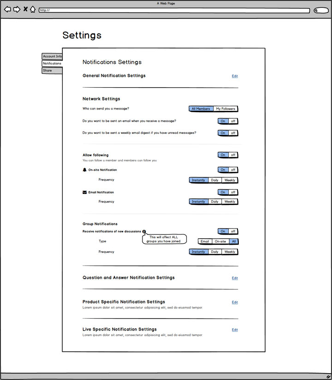Image resolution: width=332 pixels, height=380 pixels.
Task: Switch off email when receiving a message
Action: [x=233, y=121]
